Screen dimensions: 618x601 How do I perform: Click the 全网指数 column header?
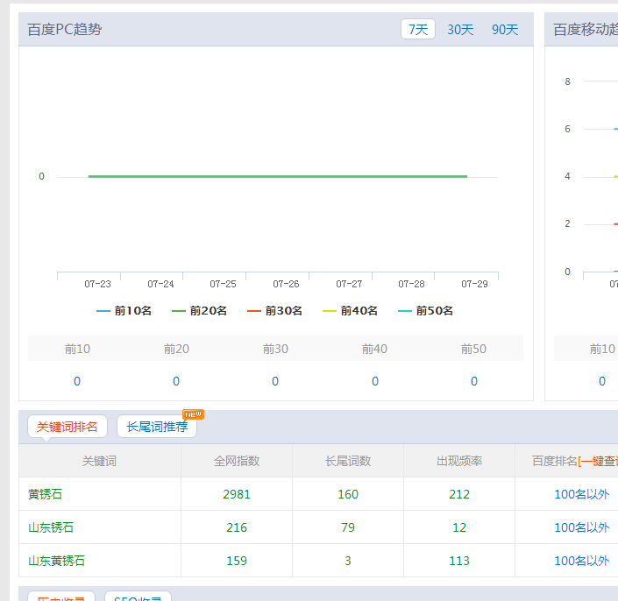(237, 461)
